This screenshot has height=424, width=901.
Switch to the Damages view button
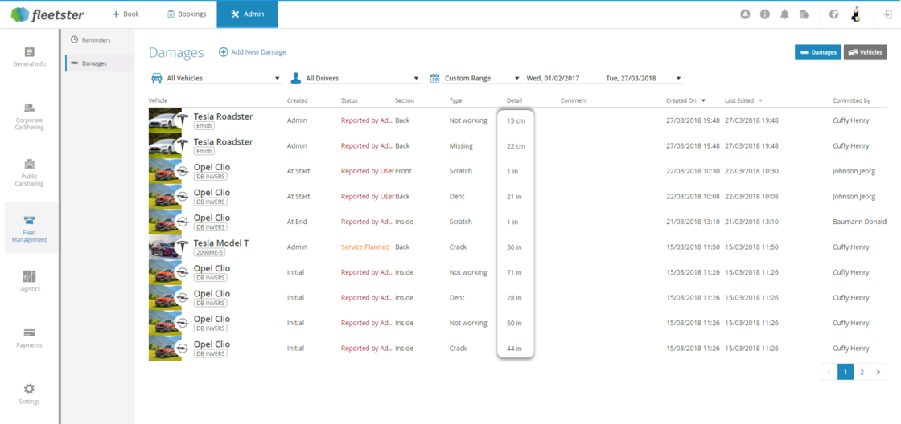[x=818, y=52]
